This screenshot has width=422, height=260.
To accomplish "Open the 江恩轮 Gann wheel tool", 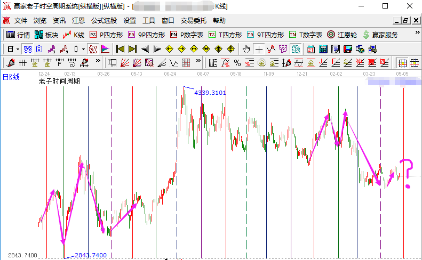I will tap(342, 35).
